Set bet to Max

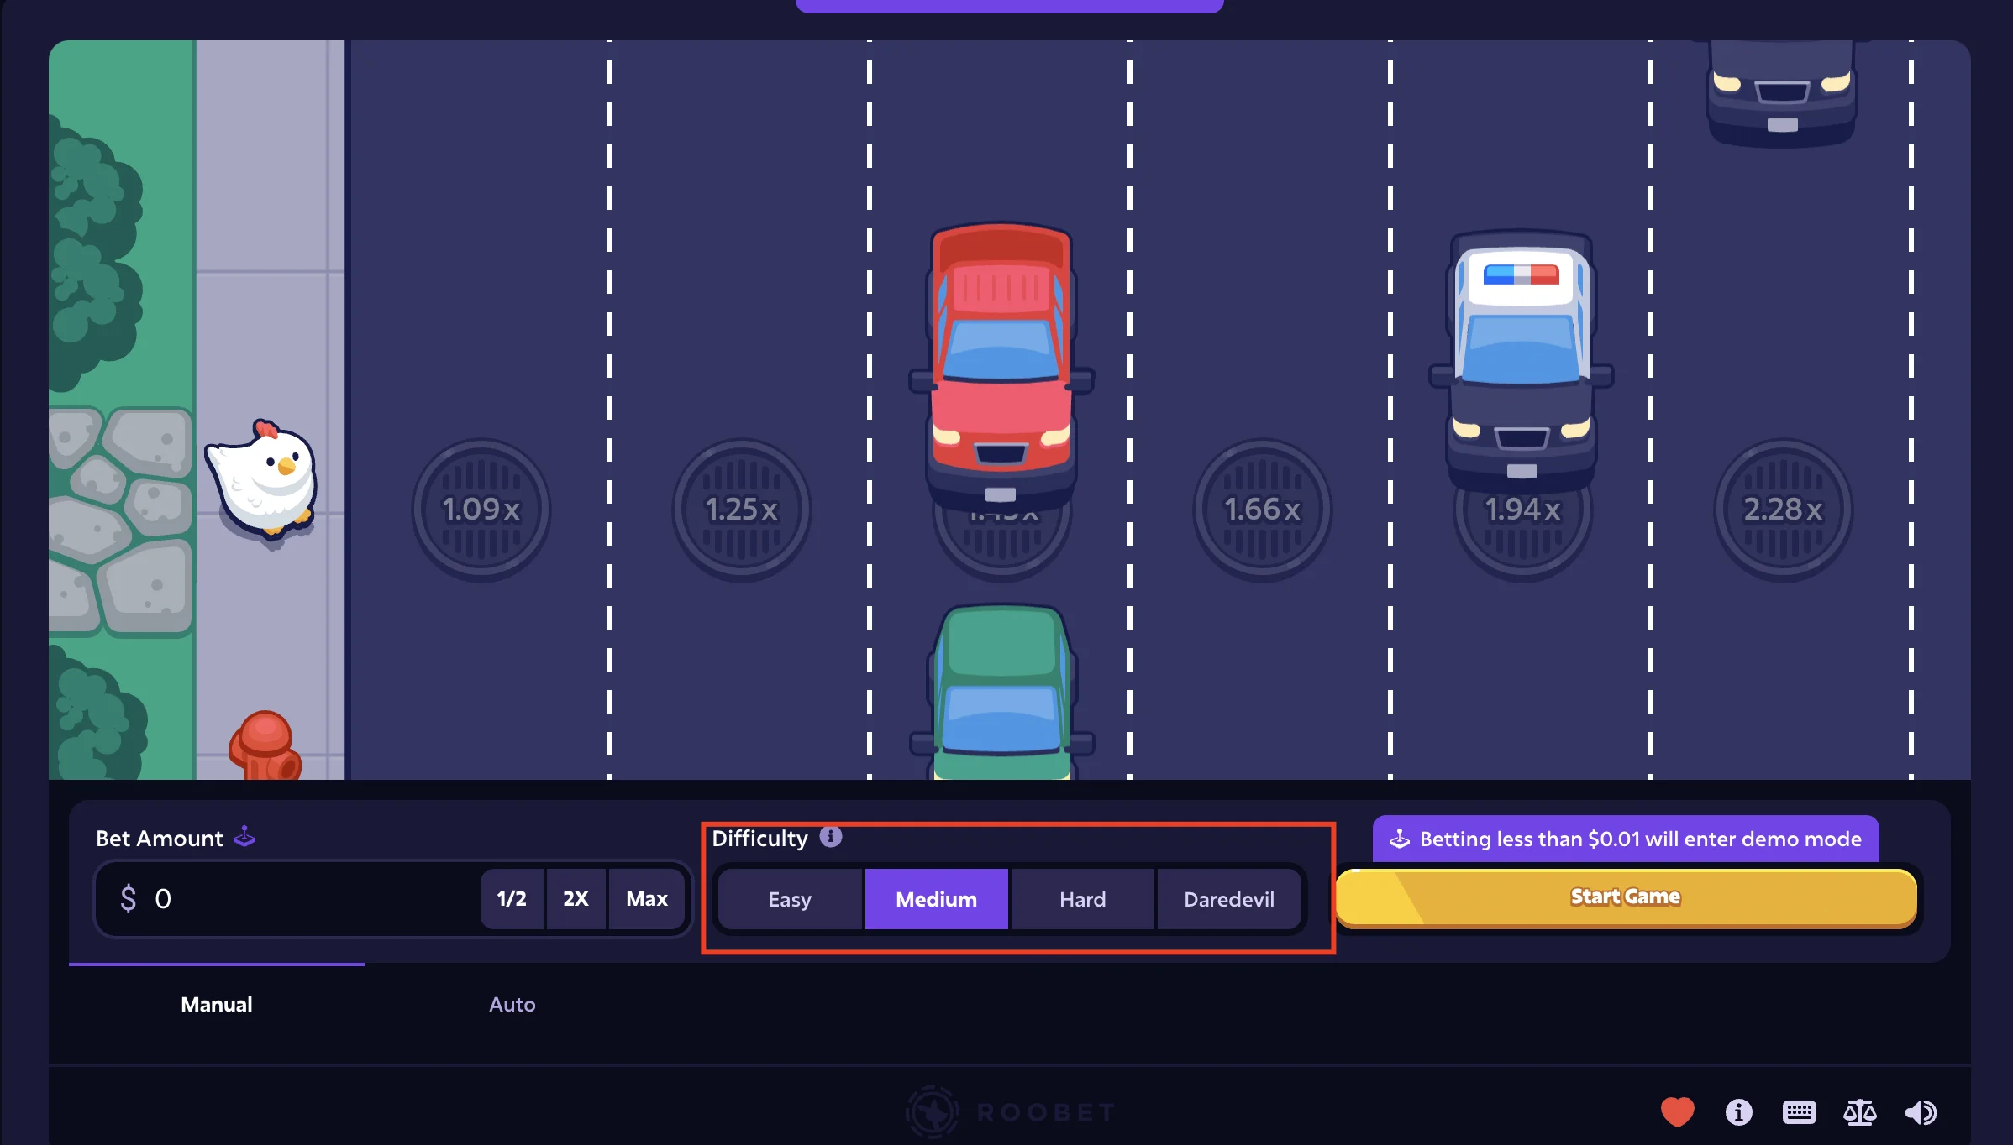pyautogui.click(x=647, y=898)
